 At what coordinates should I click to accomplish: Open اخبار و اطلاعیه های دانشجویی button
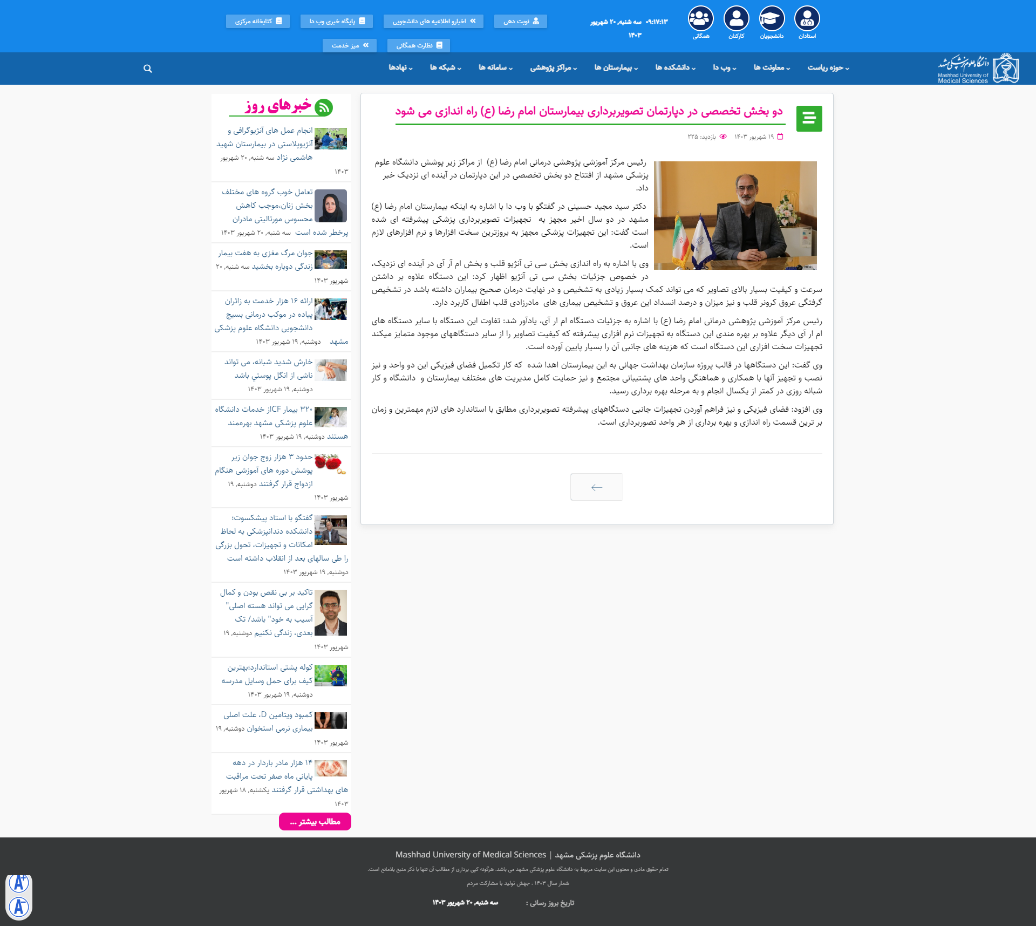click(x=434, y=21)
